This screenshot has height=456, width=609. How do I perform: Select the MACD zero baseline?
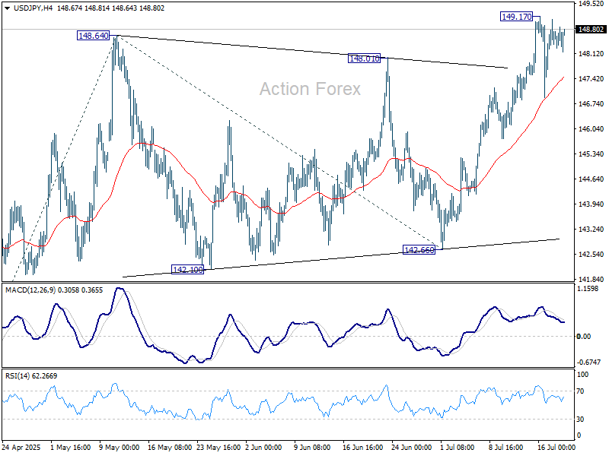pos(304,334)
